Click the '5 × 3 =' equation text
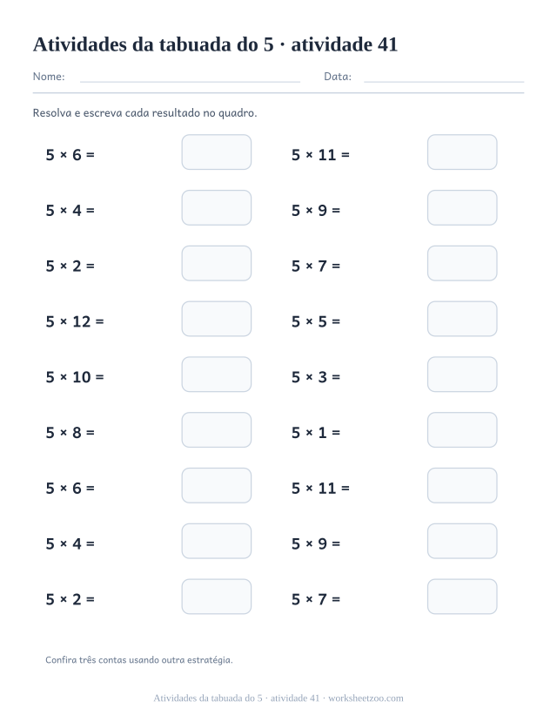This screenshot has height=722, width=557. point(316,377)
